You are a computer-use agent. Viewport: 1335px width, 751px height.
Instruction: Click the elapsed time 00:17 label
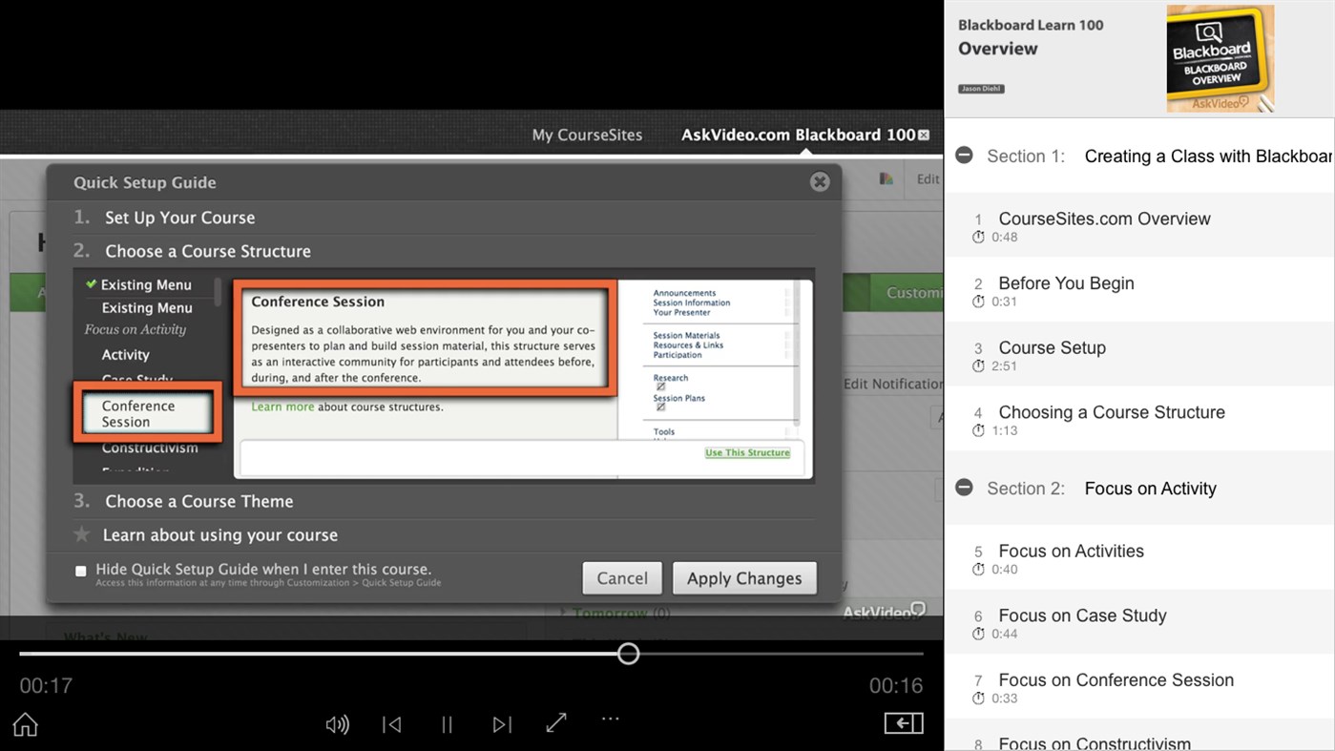46,685
